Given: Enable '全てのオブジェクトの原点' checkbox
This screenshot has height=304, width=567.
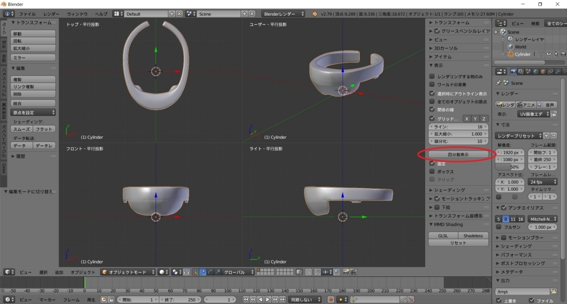Looking at the screenshot, I should (x=432, y=101).
